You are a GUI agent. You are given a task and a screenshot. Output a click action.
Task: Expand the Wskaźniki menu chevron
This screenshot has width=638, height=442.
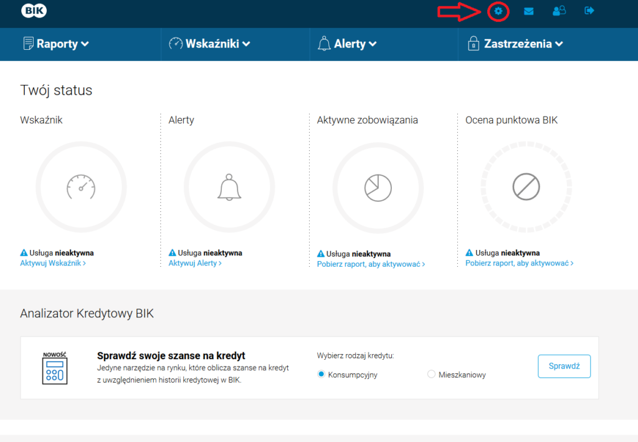[x=246, y=44]
